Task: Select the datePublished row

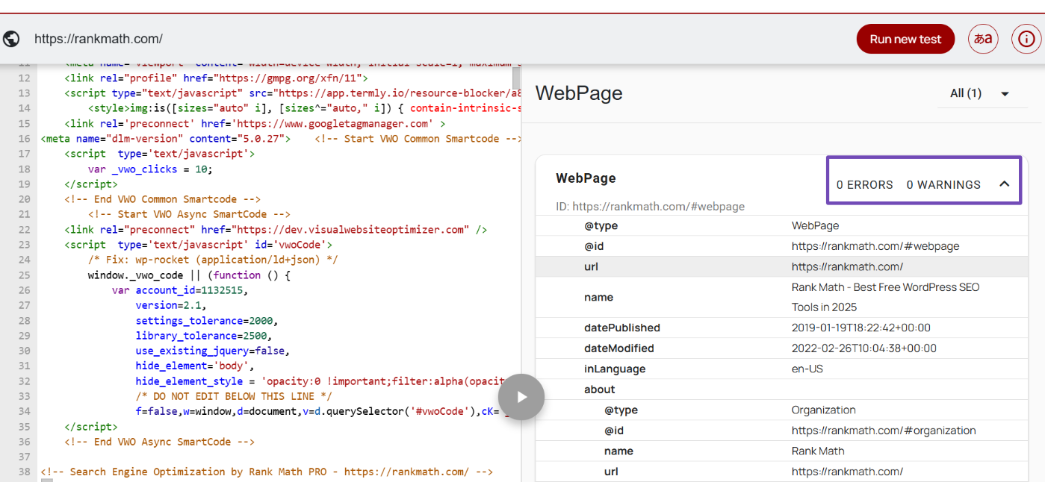Action: pos(781,328)
